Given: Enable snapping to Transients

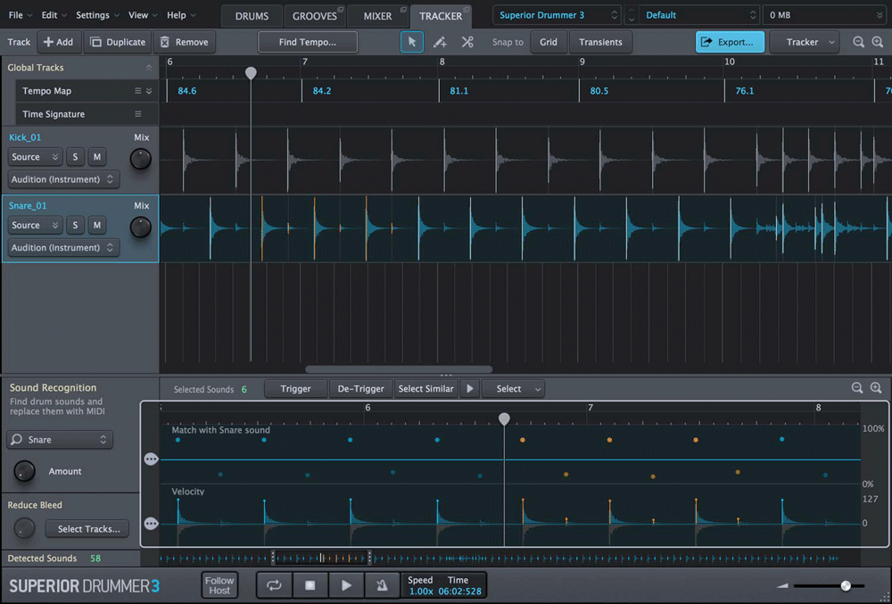Looking at the screenshot, I should pos(600,42).
